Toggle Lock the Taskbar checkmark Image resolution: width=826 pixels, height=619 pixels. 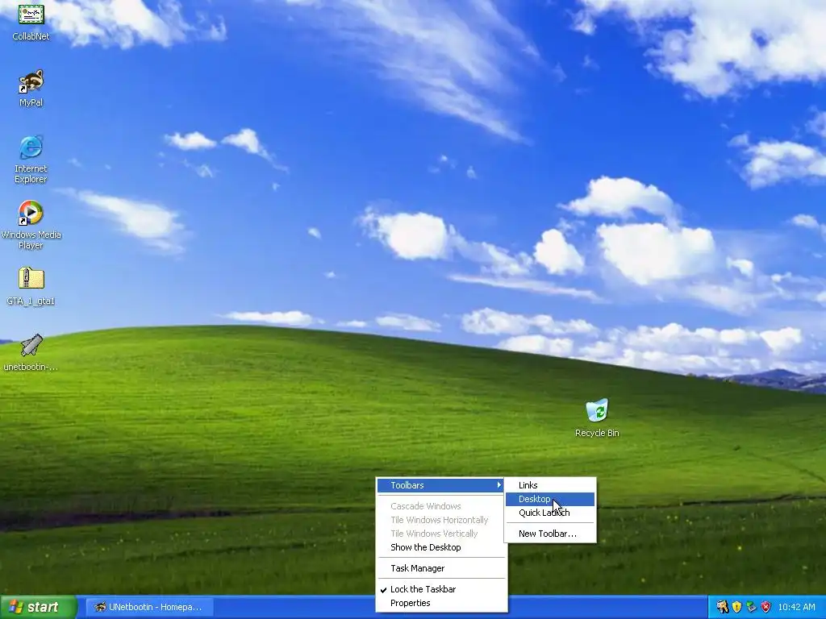441,589
